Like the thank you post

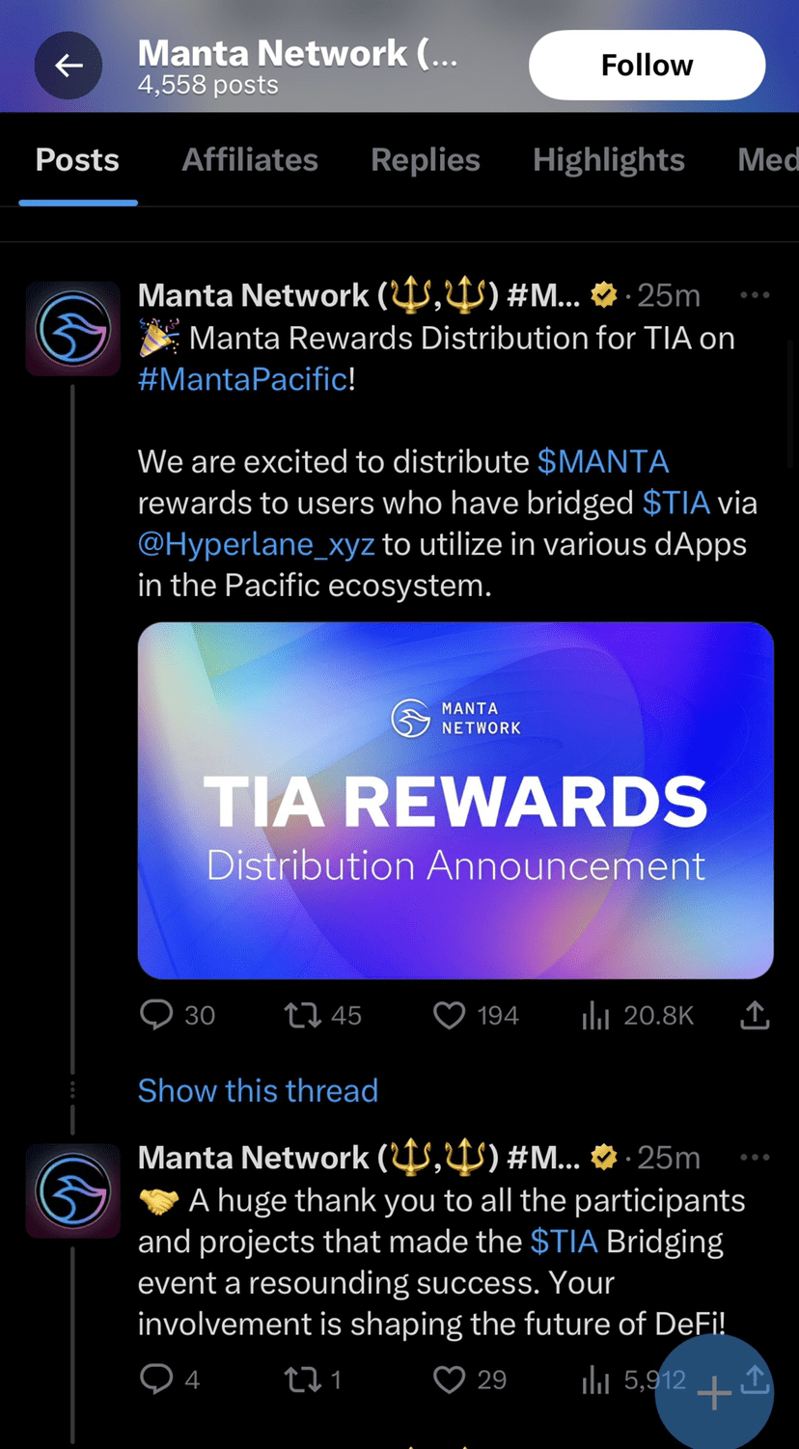click(x=449, y=1380)
